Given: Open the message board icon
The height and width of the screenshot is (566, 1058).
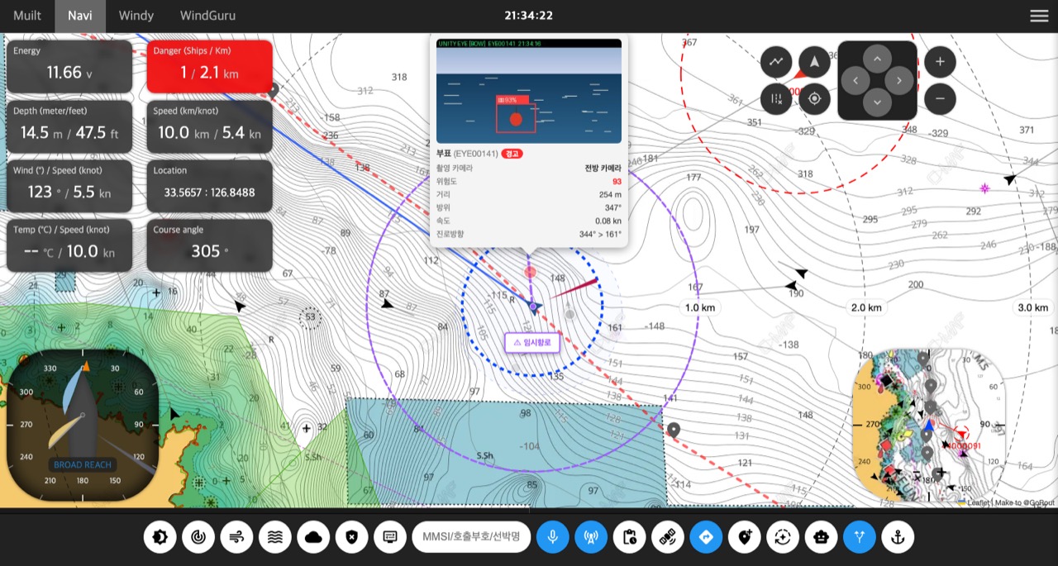Looking at the screenshot, I should [x=390, y=537].
